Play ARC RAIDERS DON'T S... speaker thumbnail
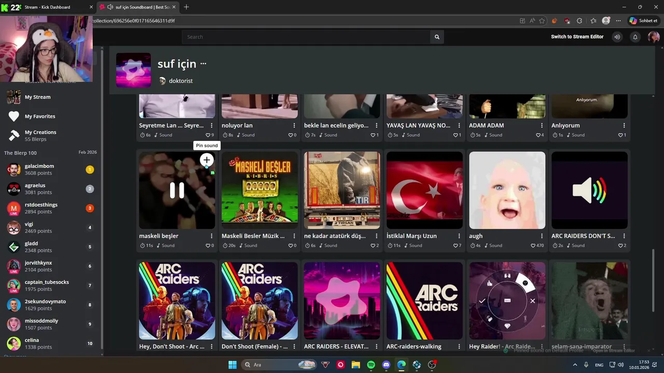The width and height of the screenshot is (664, 373). tap(589, 190)
